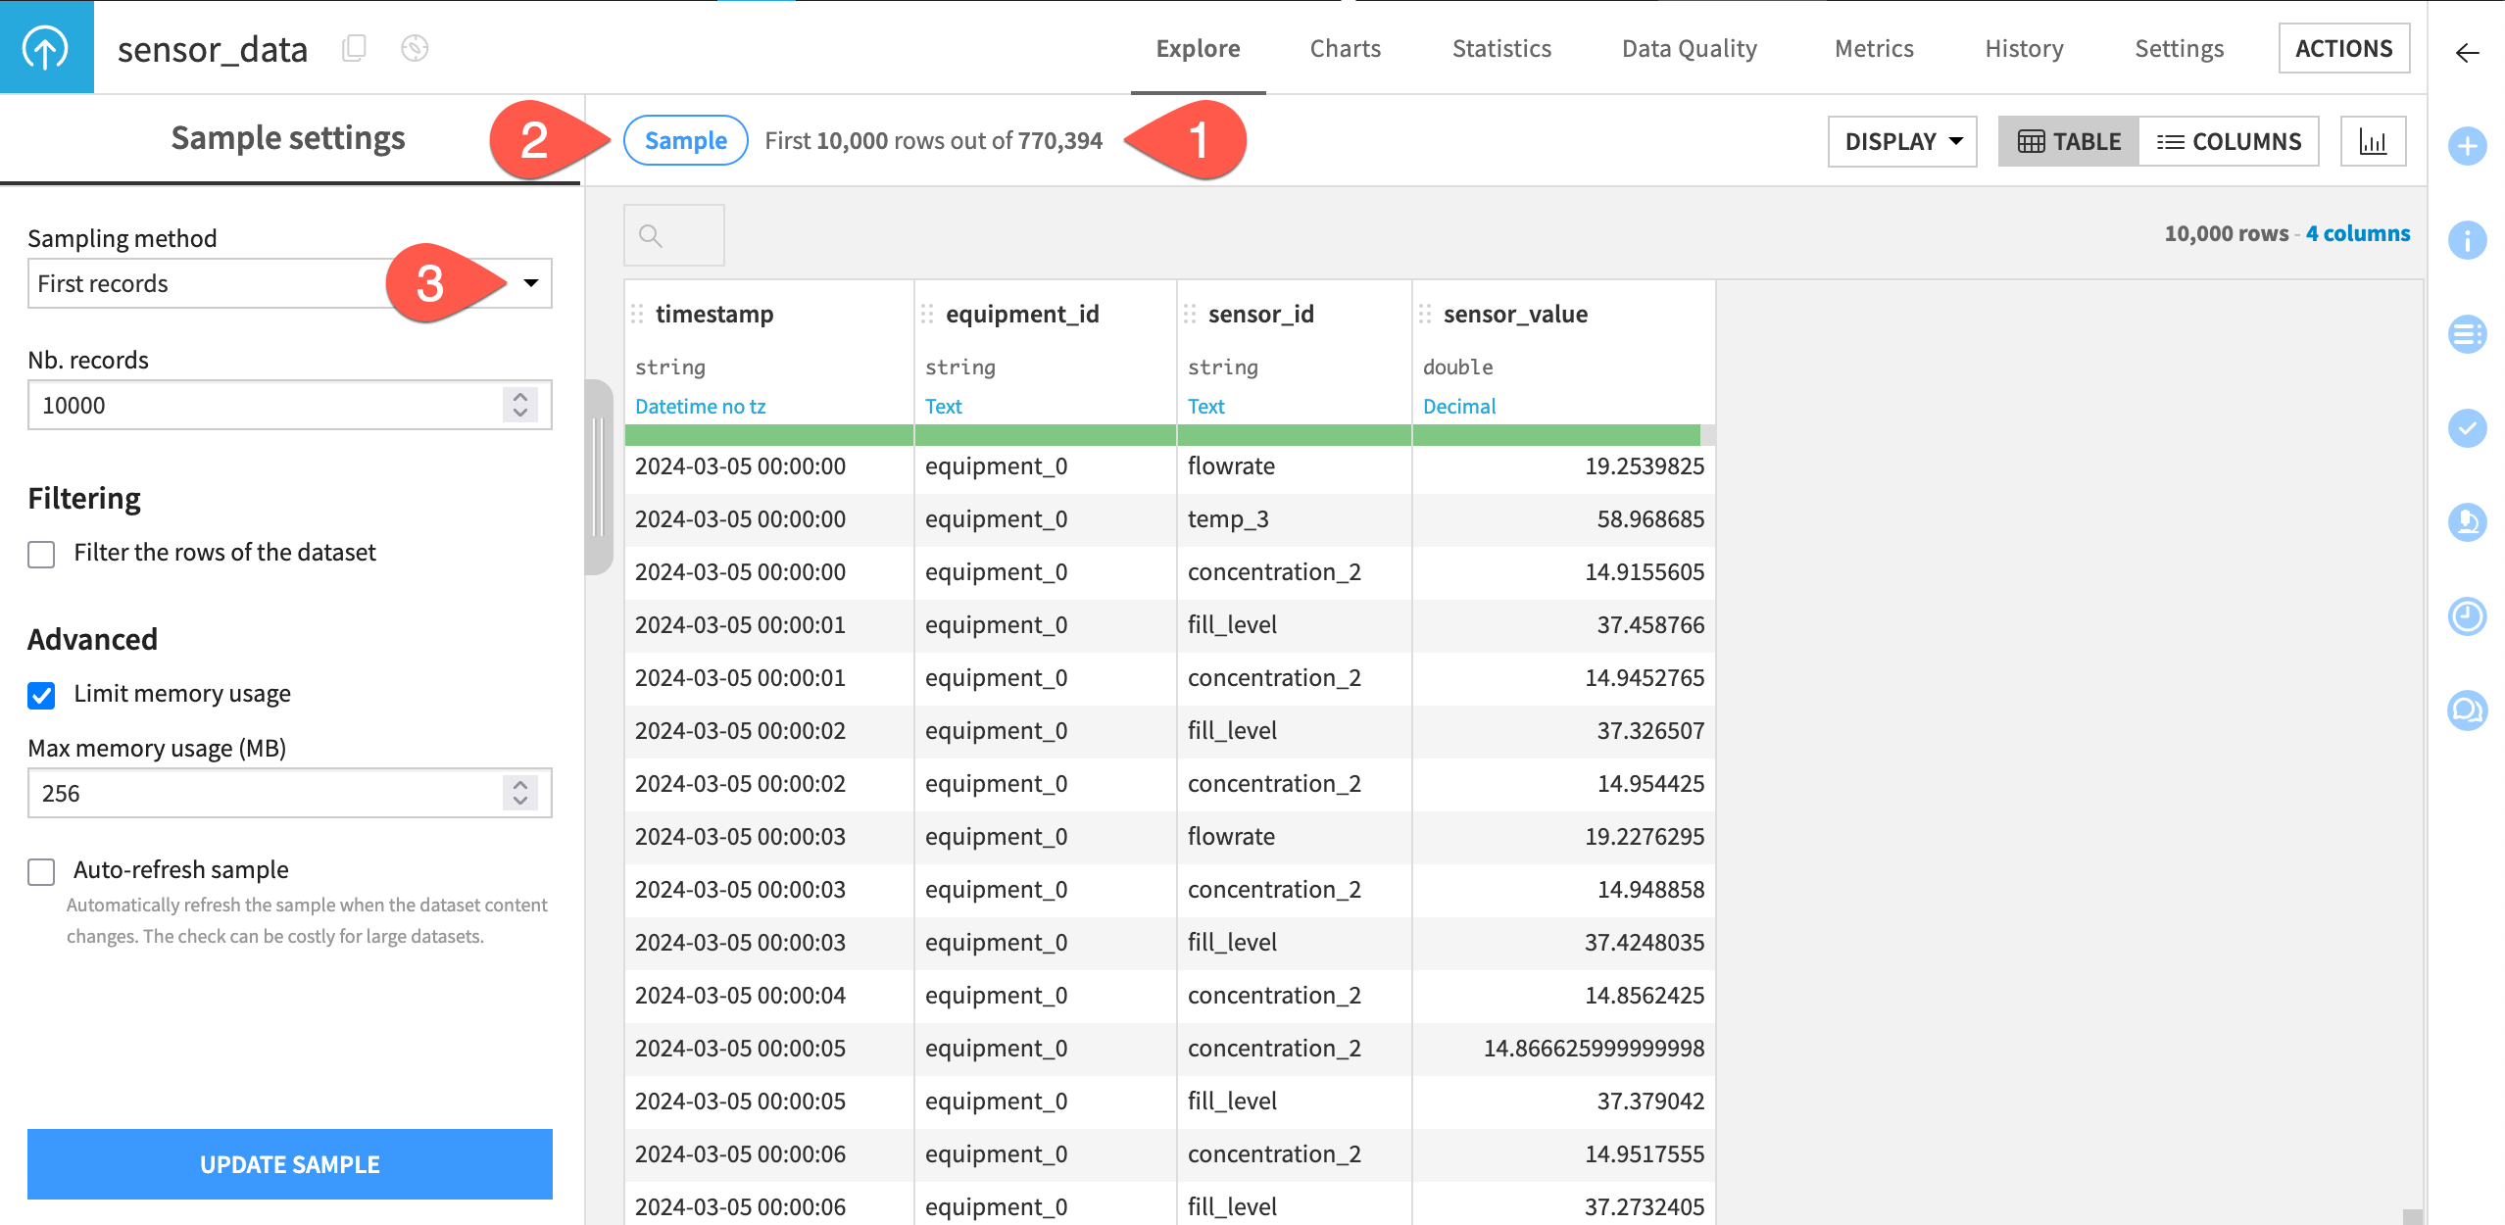The width and height of the screenshot is (2505, 1225).
Task: Disable the Limit memory usage checkbox
Action: point(40,696)
